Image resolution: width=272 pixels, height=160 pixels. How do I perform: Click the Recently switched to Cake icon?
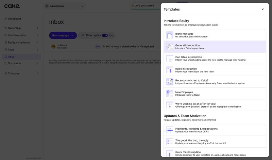click(x=169, y=82)
